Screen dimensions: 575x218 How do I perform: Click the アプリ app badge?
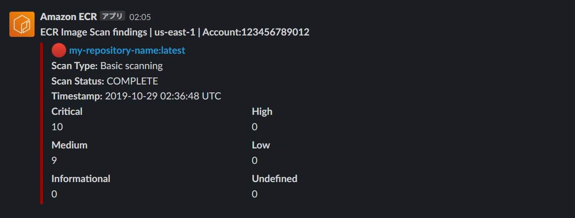coord(113,16)
